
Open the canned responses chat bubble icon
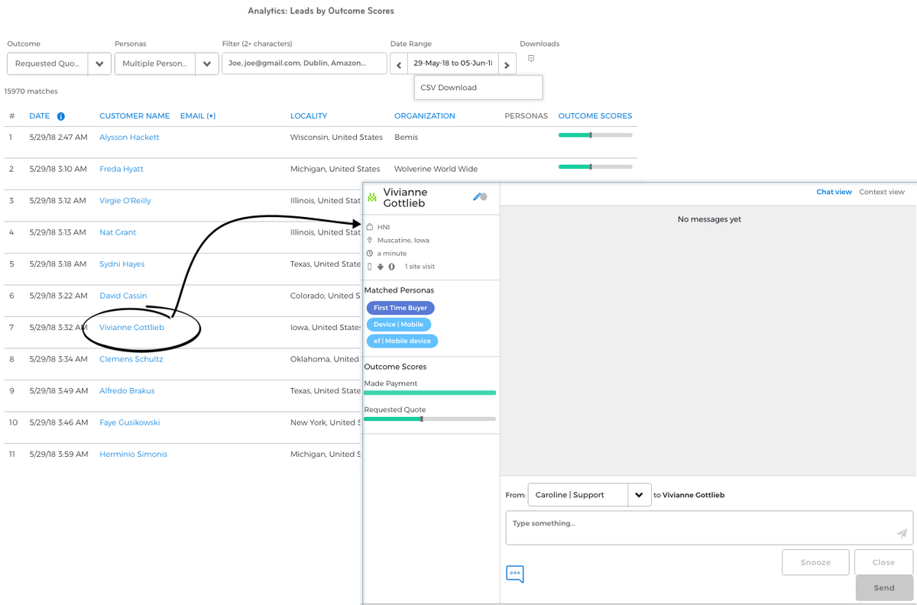coord(515,574)
